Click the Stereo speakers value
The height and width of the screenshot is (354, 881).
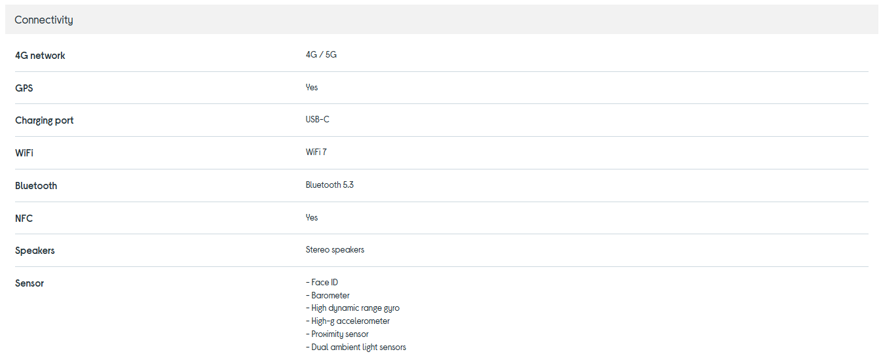tap(335, 250)
